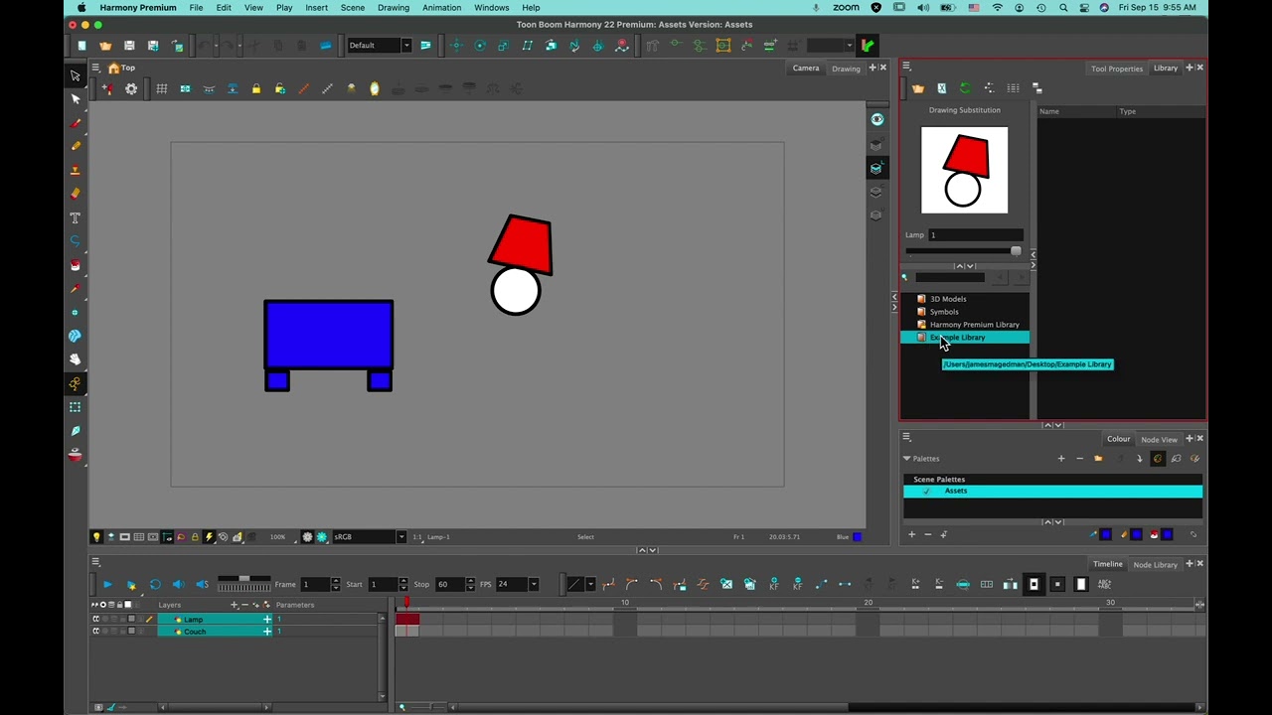
Task: Click the Top breadcrumb home button
Action: point(121,68)
